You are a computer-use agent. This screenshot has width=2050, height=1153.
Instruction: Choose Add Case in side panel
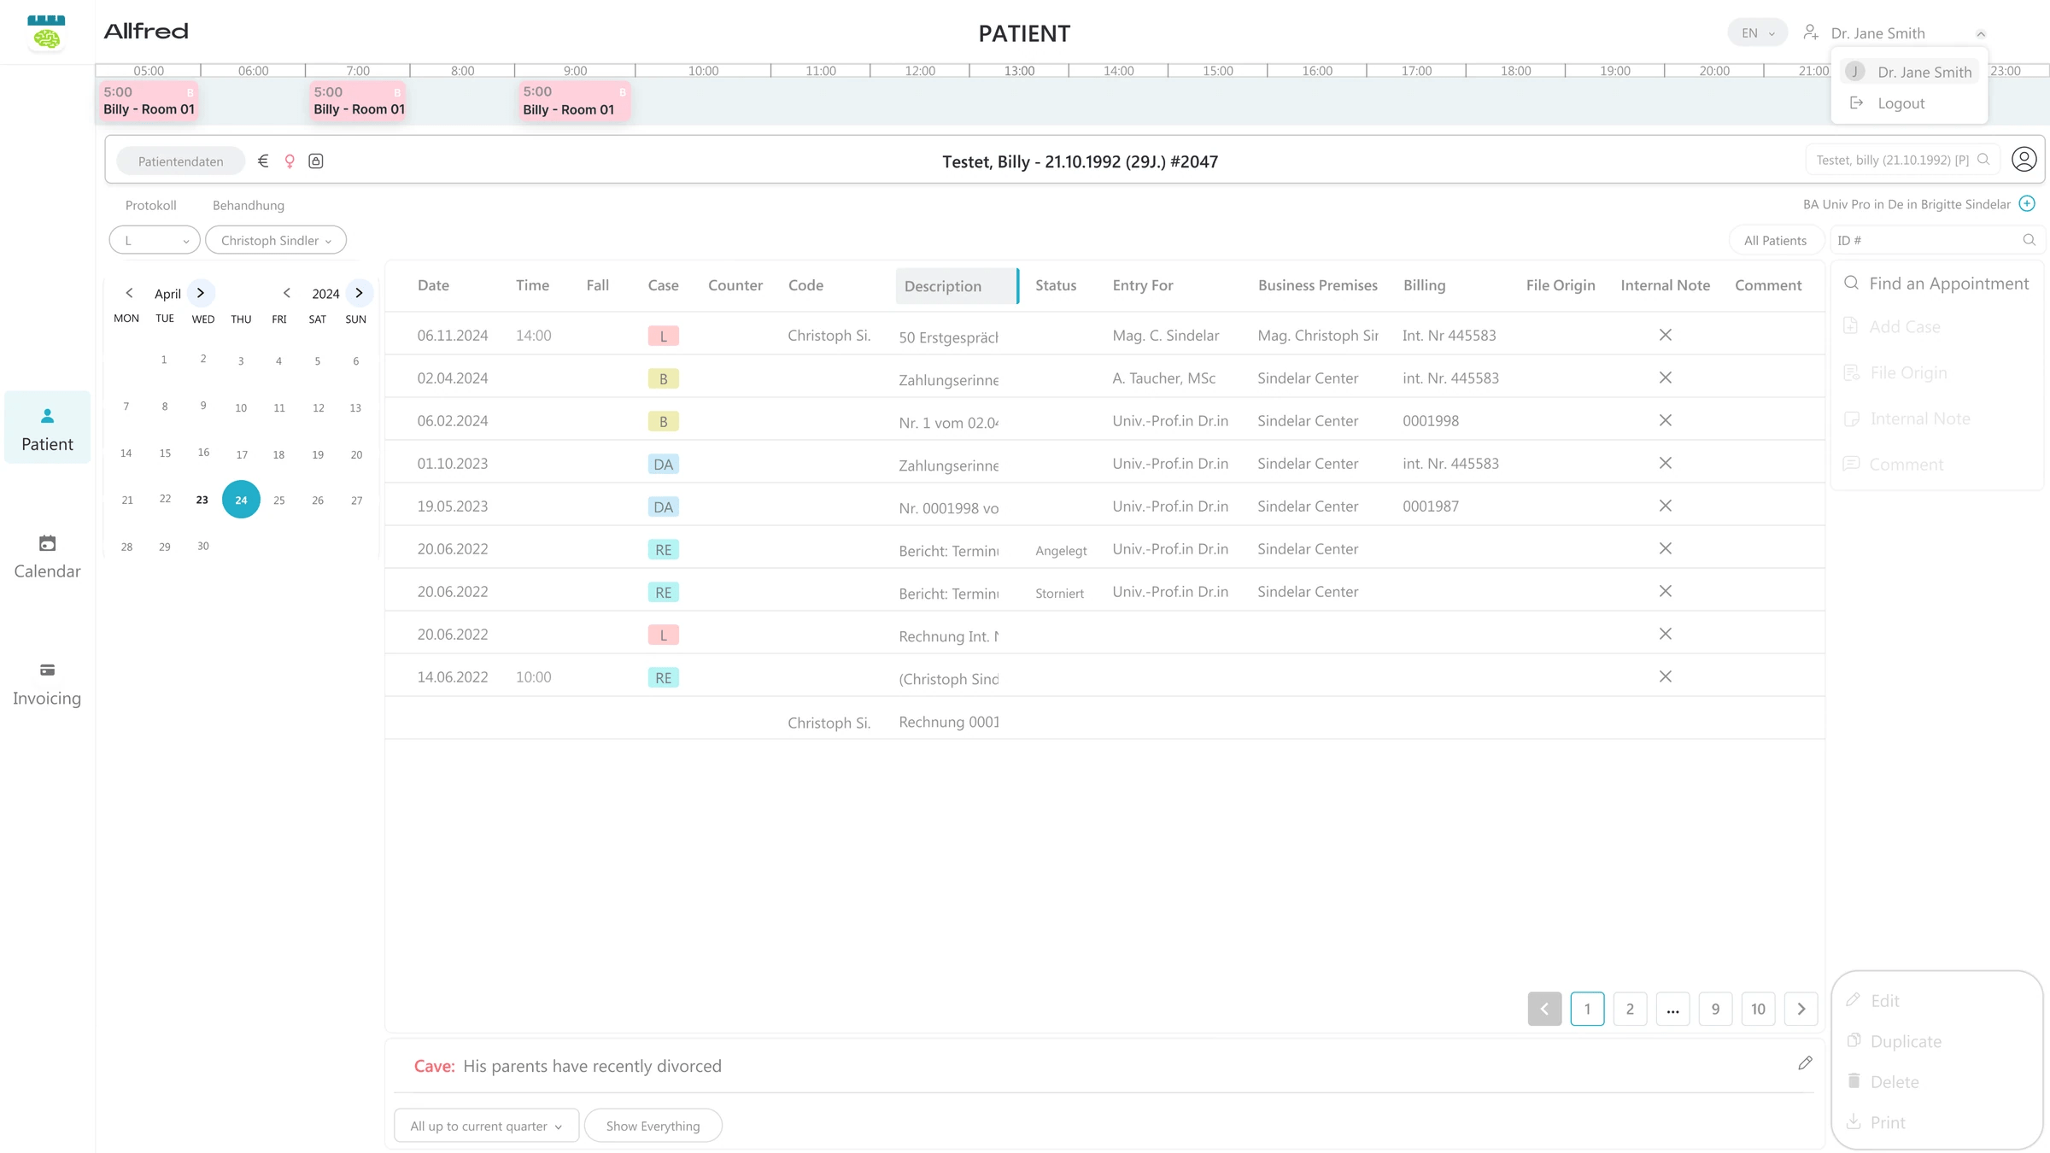1892,326
